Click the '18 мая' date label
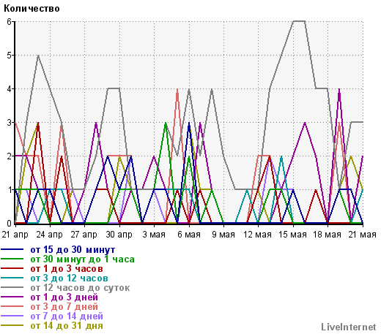Viewport: 381px width, 334px height. tap(328, 235)
